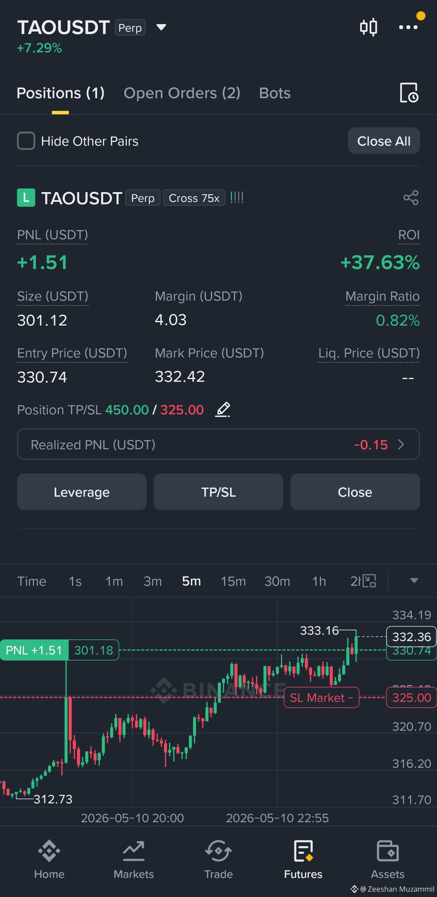Open the three-dot more options menu
This screenshot has width=437, height=897.
tap(408, 27)
